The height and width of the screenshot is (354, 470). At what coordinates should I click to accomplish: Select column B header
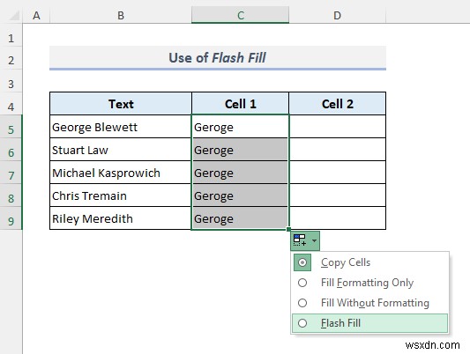tap(121, 15)
